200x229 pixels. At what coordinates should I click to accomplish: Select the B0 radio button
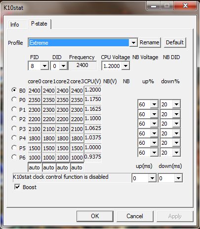point(14,90)
